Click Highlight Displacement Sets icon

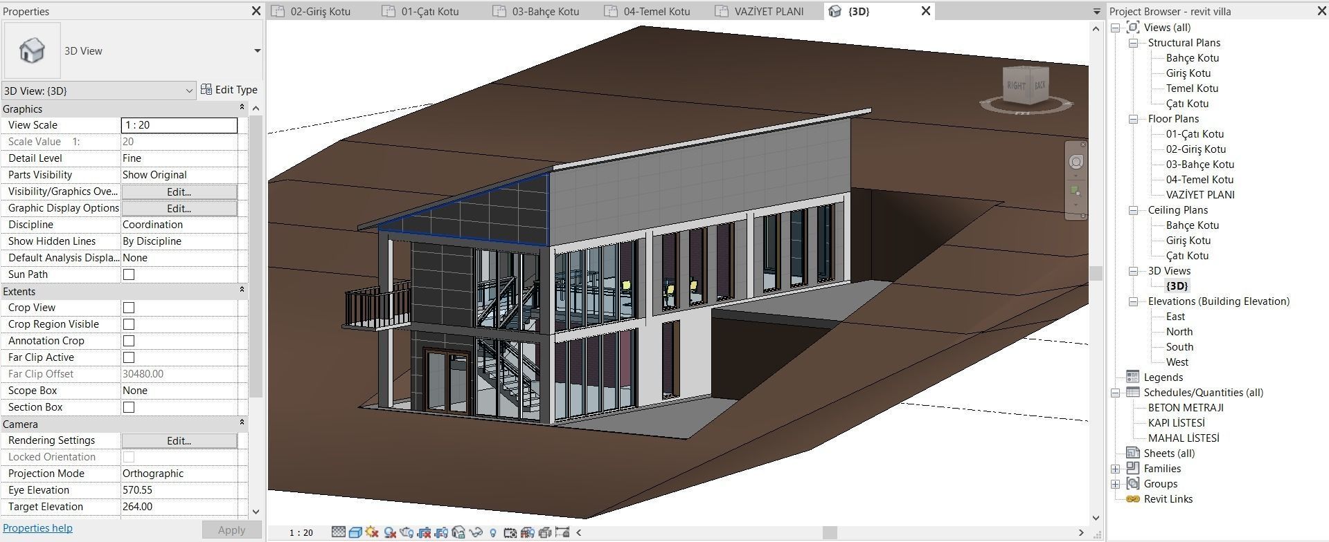coord(545,532)
